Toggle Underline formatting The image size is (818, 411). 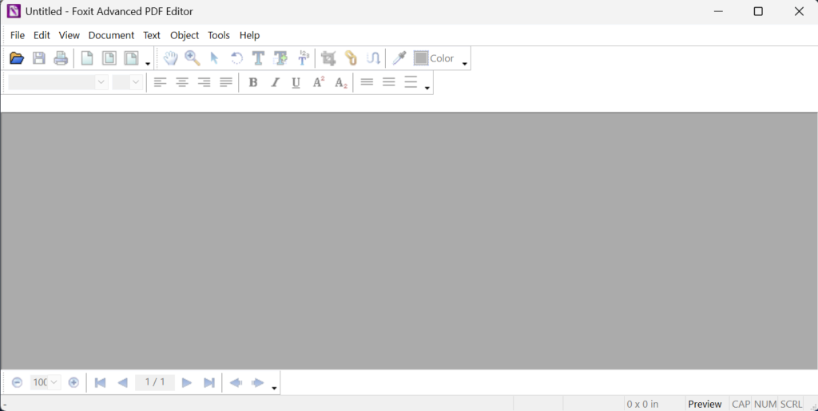(x=296, y=82)
